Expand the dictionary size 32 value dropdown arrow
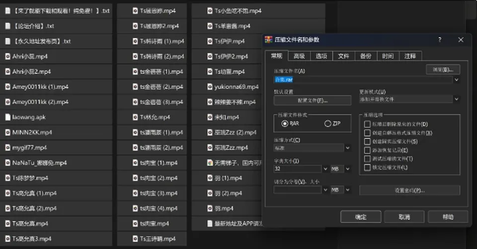477x249 pixels. pyautogui.click(x=325, y=169)
